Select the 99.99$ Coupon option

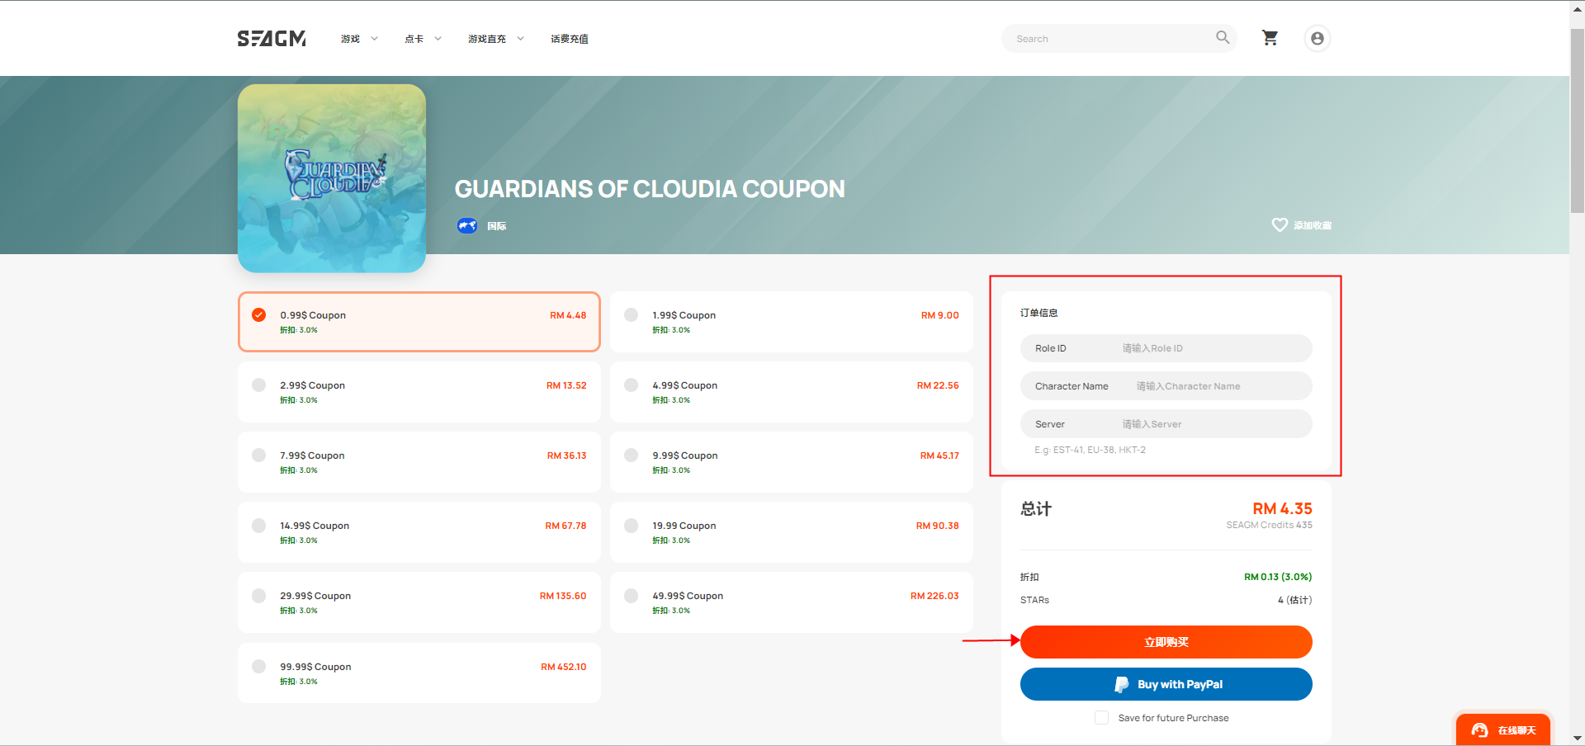(x=419, y=673)
